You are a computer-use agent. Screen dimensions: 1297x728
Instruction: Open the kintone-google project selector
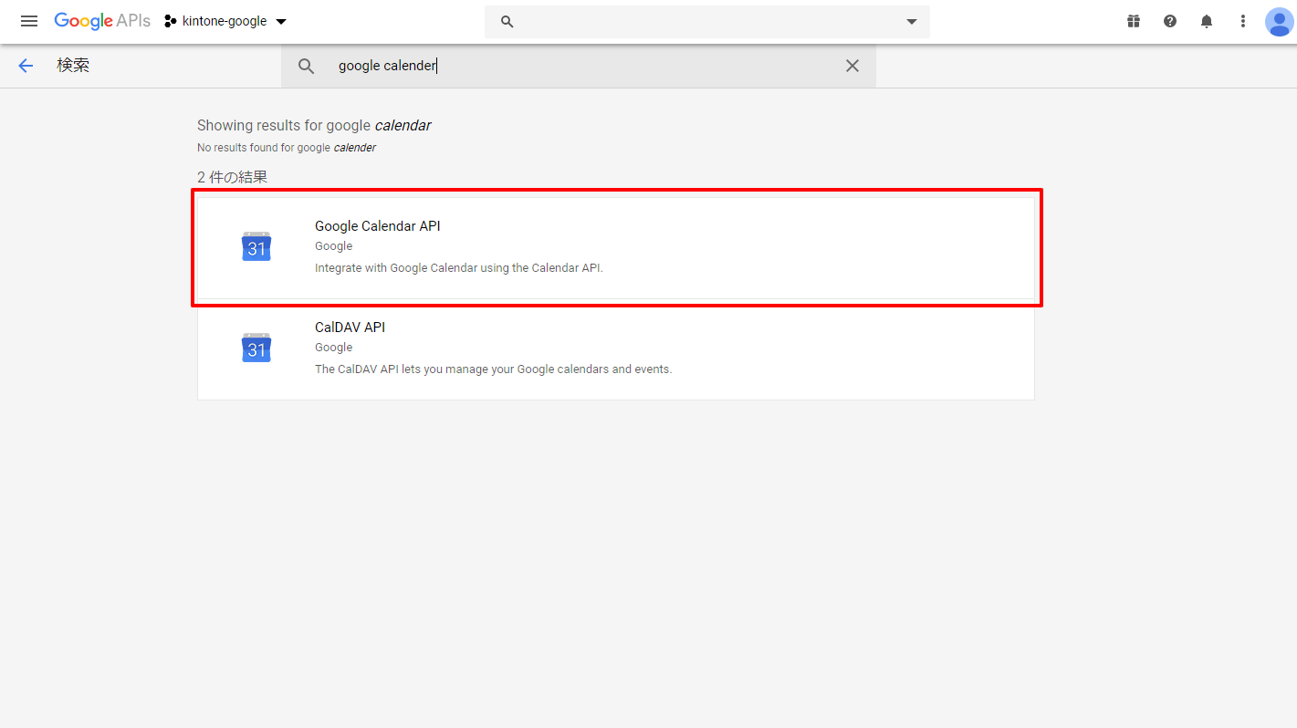tap(225, 21)
